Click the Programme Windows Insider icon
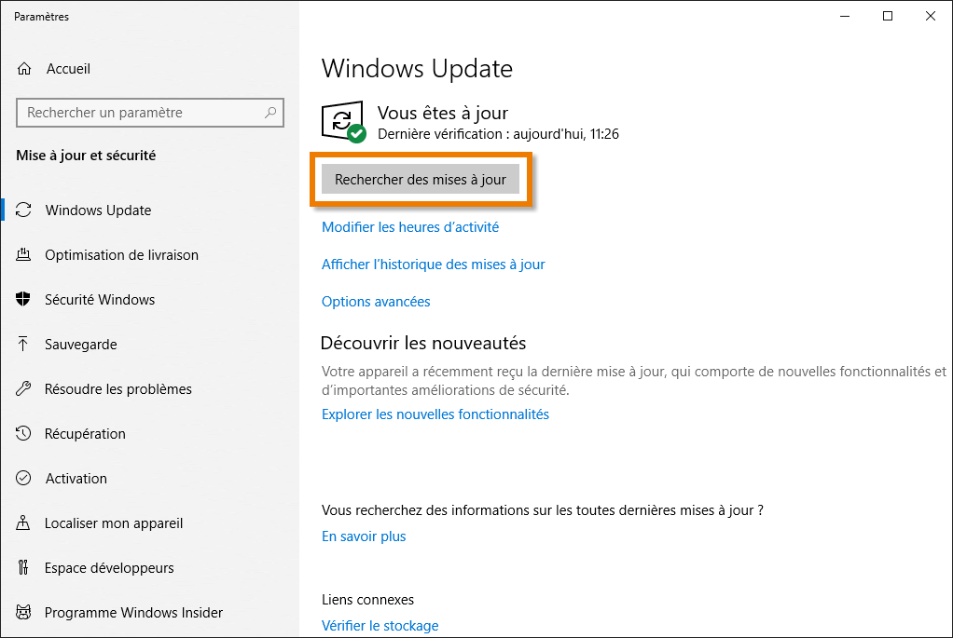This screenshot has height=638, width=953. (x=24, y=613)
